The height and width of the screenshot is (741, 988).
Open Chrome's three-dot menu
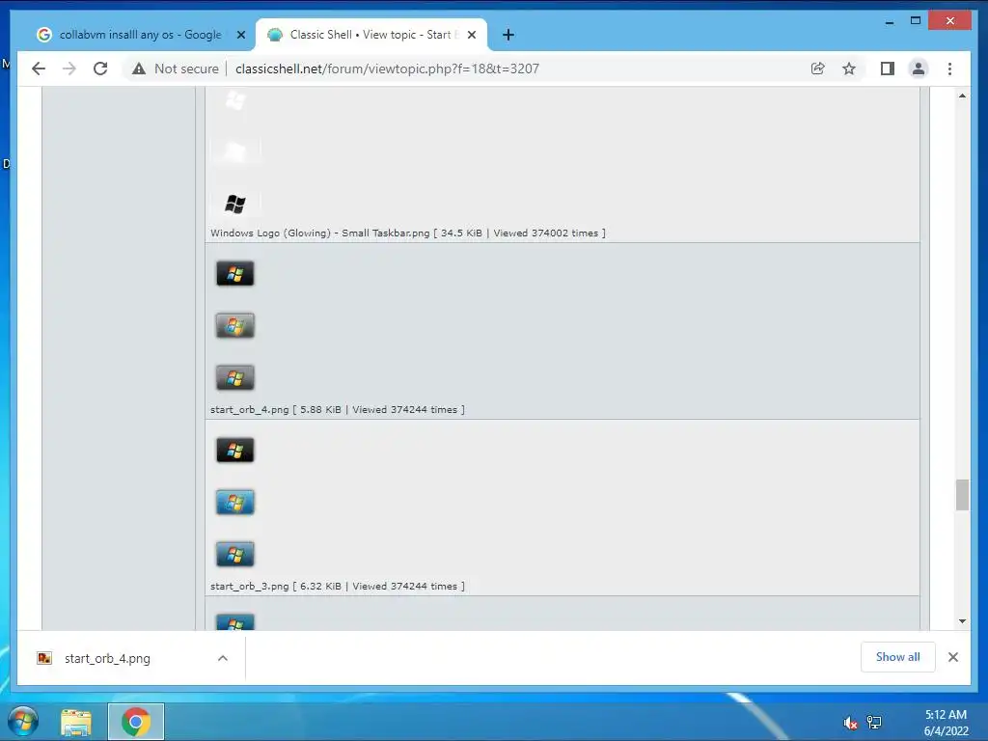(949, 69)
